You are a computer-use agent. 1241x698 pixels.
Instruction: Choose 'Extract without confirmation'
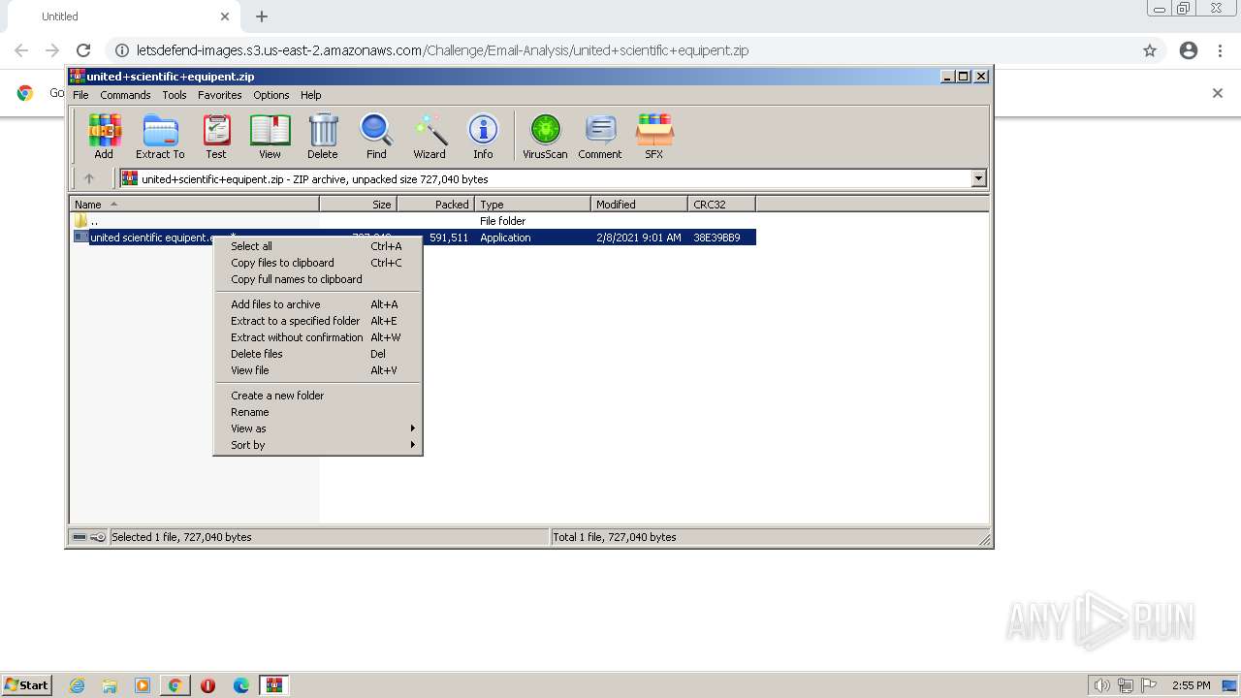point(318,337)
